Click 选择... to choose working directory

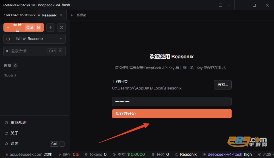223,85
